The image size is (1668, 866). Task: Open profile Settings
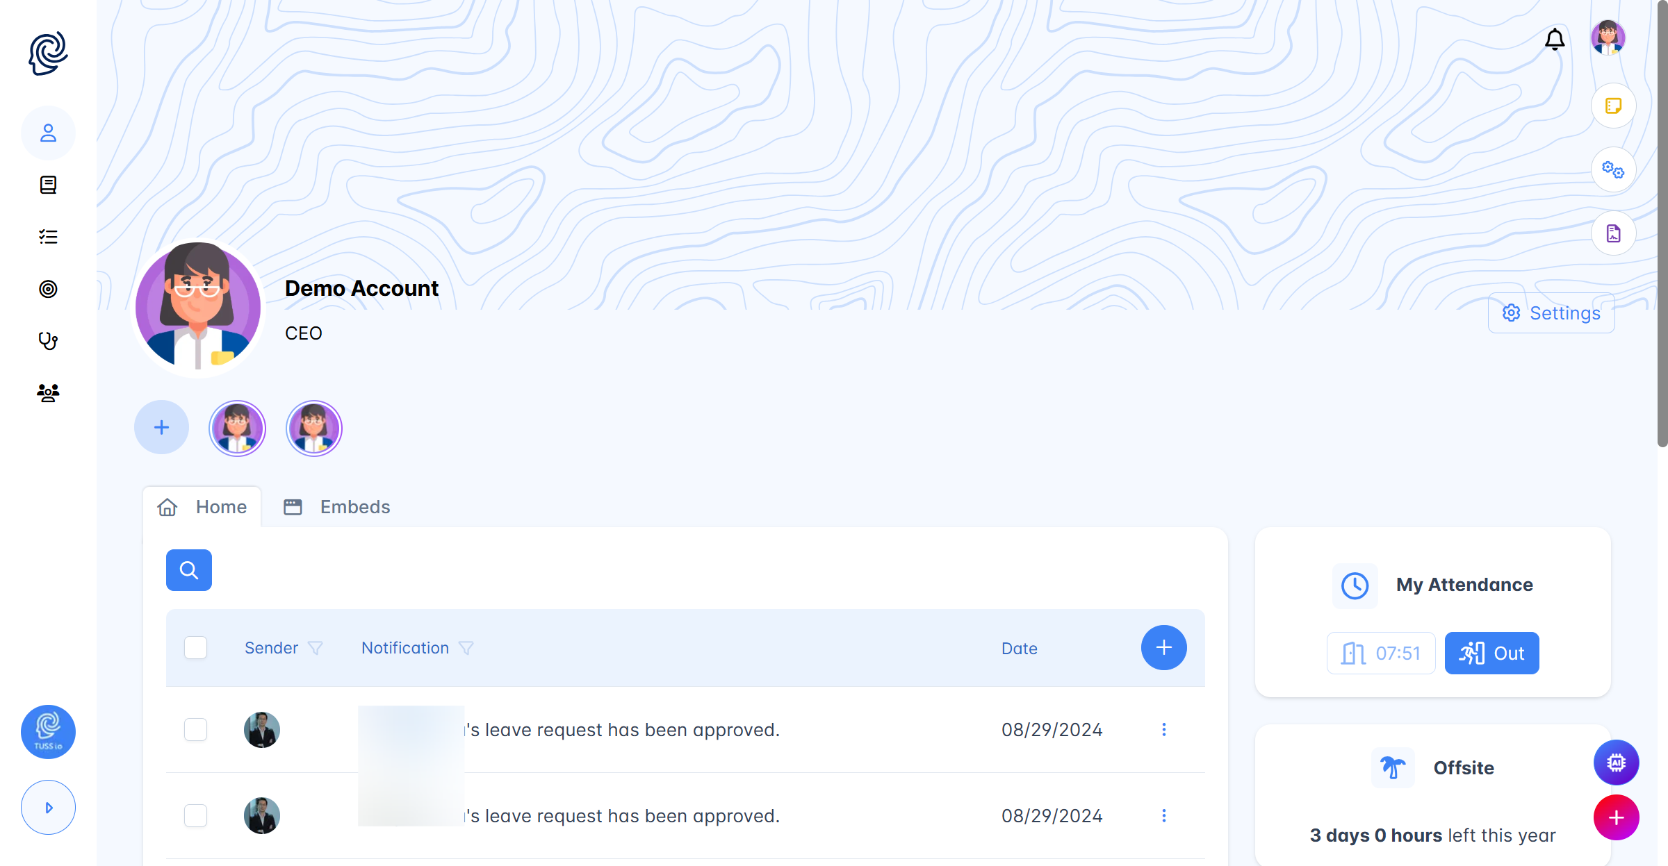tap(1551, 313)
